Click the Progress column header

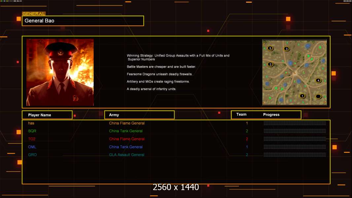pos(271,115)
